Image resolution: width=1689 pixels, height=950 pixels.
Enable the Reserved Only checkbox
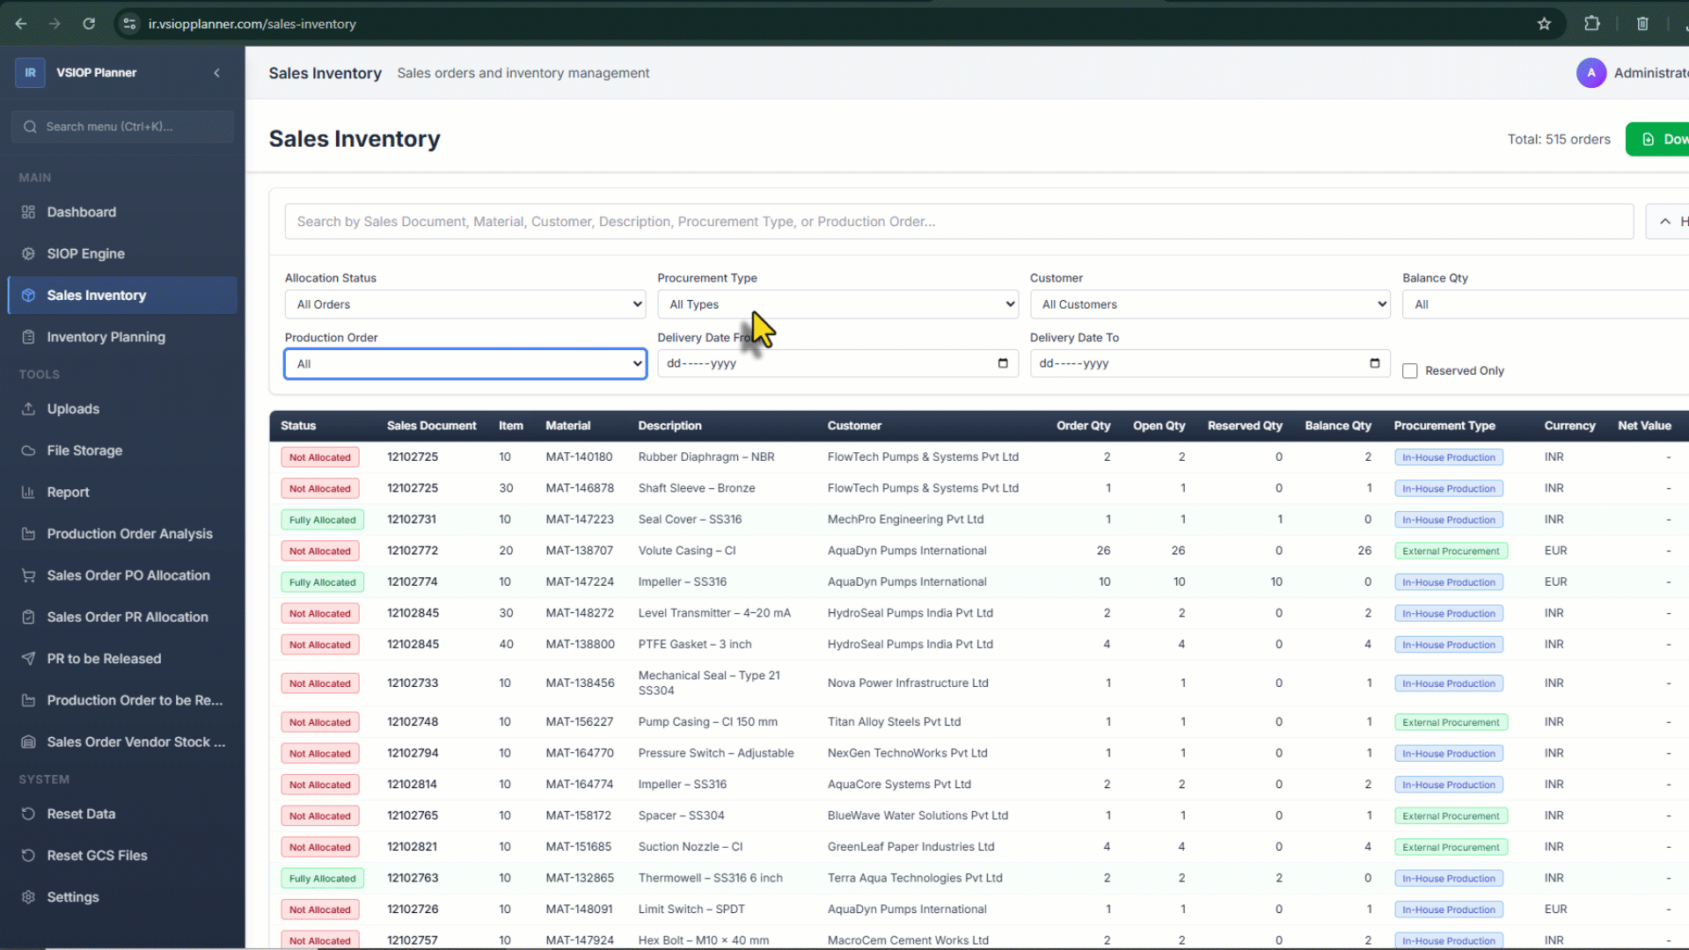pos(1409,371)
